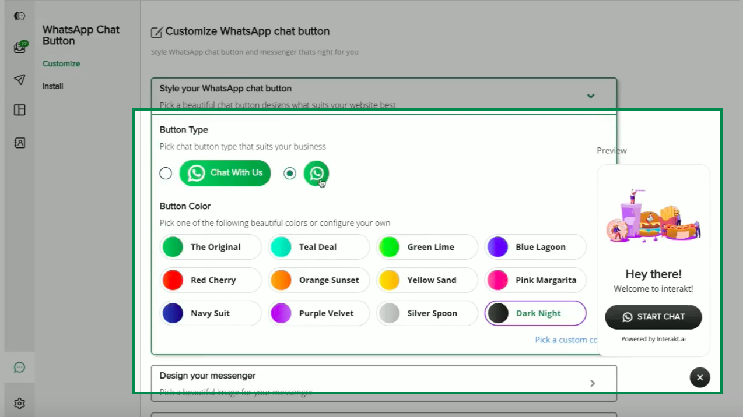The height and width of the screenshot is (417, 743).
Task: Choose the Green Lime color option
Action: (427, 247)
